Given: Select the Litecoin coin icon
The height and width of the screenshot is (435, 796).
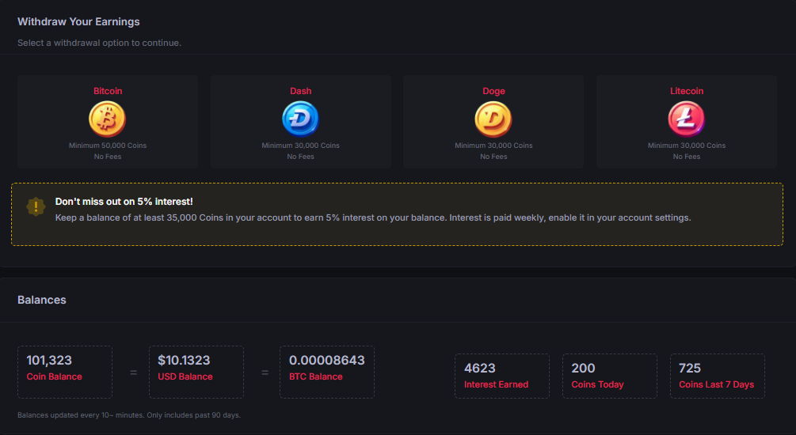Looking at the screenshot, I should click(687, 119).
